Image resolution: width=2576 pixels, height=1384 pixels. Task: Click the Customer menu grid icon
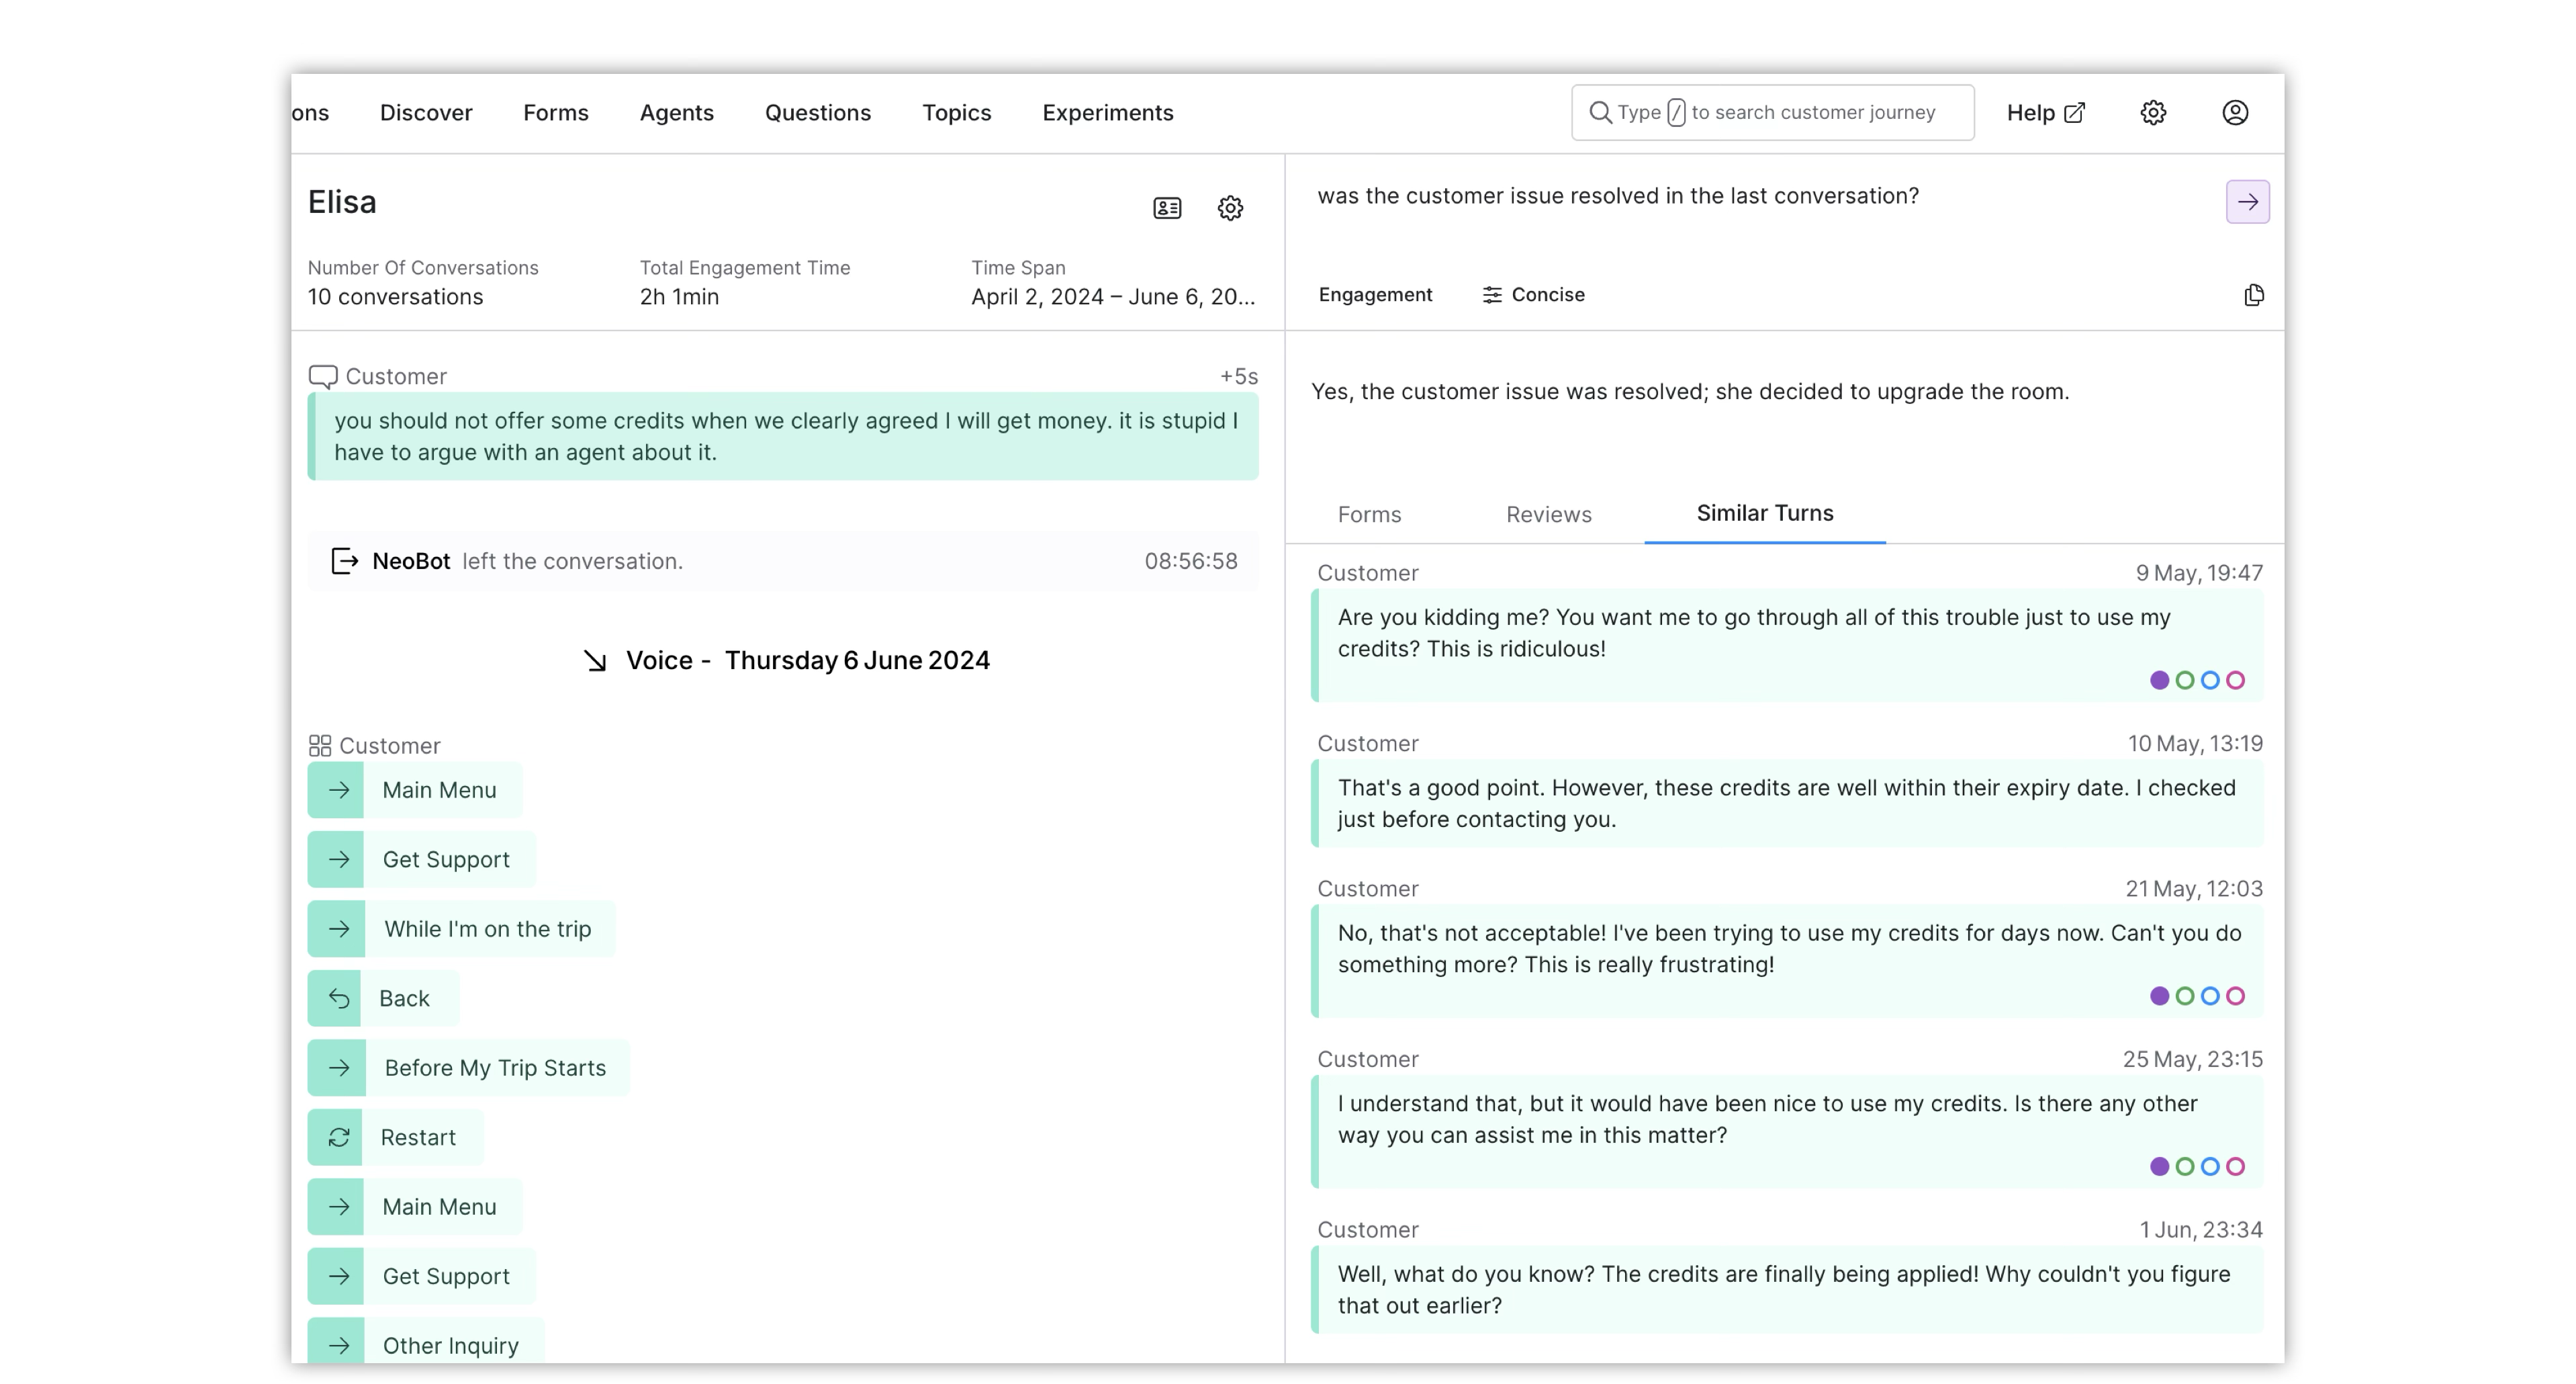(319, 746)
